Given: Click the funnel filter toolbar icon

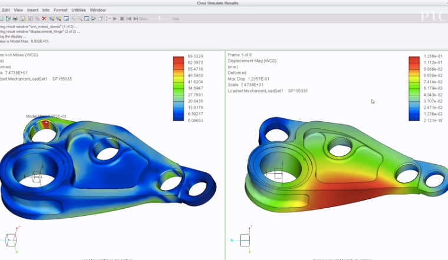Looking at the screenshot, I should click(101, 19).
